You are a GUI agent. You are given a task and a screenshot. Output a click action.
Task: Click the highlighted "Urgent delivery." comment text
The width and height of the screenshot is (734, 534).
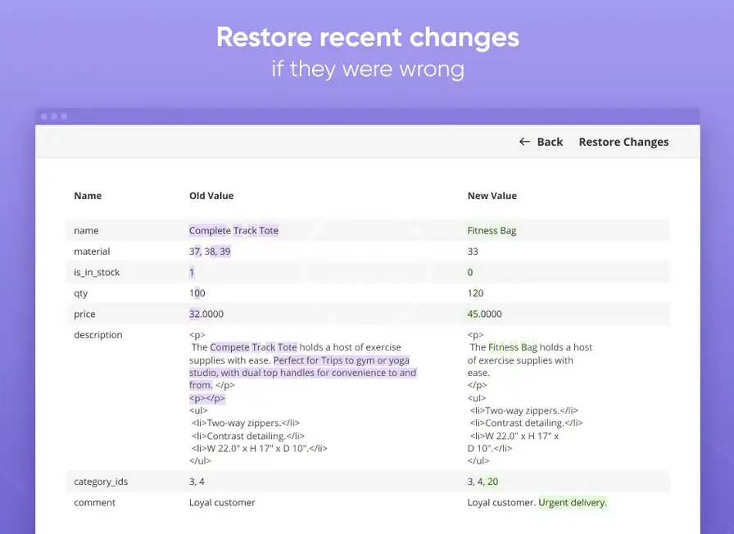[x=573, y=502]
